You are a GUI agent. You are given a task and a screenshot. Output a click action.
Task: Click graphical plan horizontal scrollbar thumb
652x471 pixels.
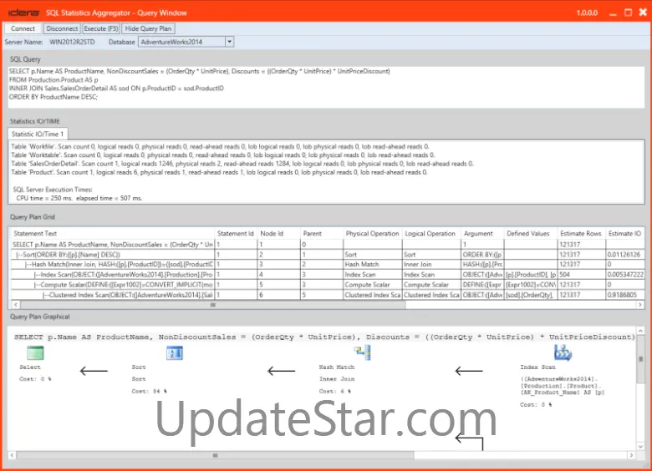click(215, 455)
